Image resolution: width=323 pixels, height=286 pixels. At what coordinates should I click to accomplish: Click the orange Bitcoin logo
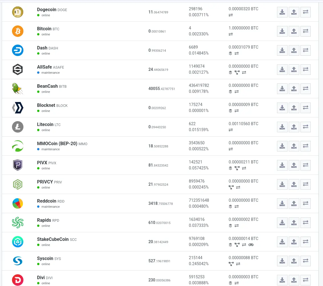[18, 31]
